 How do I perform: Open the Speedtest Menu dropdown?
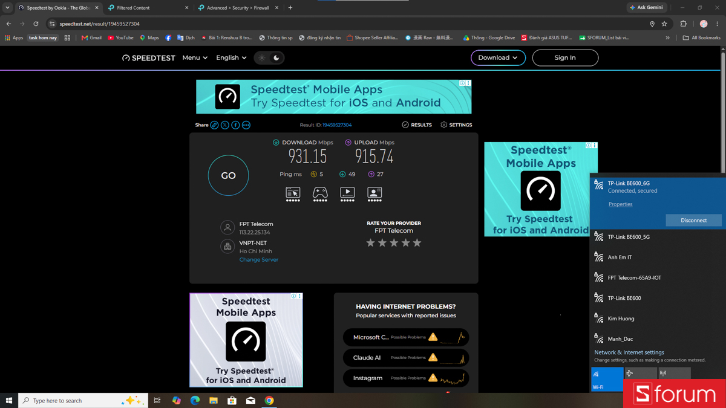pos(195,58)
